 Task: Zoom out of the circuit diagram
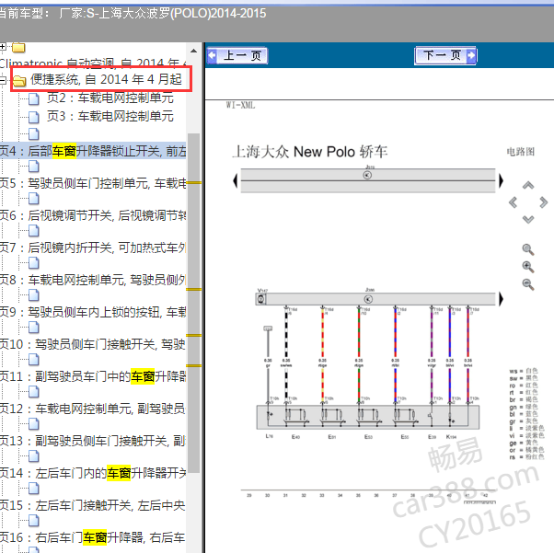[x=528, y=284]
